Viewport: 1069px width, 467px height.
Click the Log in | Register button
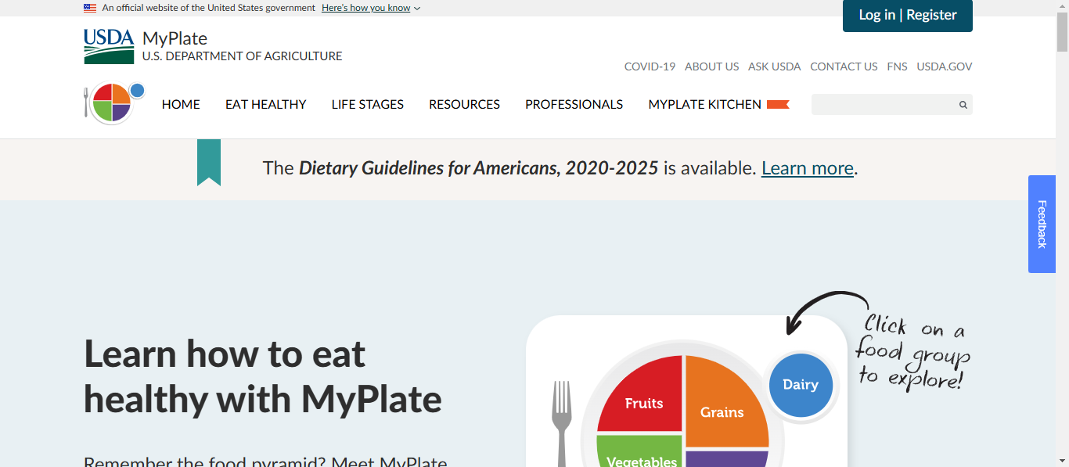point(908,15)
